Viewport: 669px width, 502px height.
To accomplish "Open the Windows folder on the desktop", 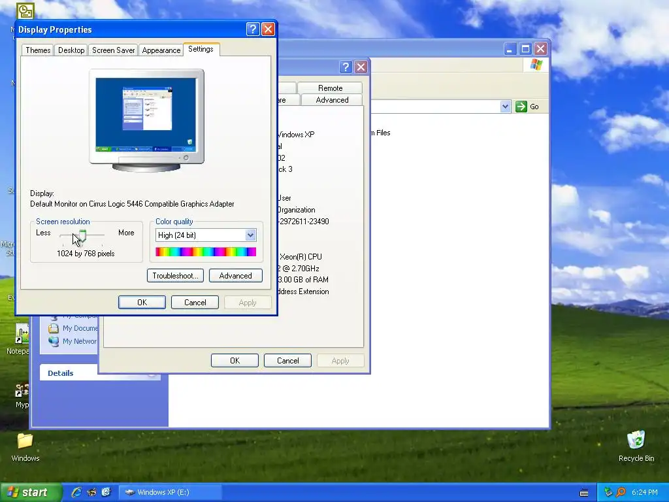I will (25, 441).
